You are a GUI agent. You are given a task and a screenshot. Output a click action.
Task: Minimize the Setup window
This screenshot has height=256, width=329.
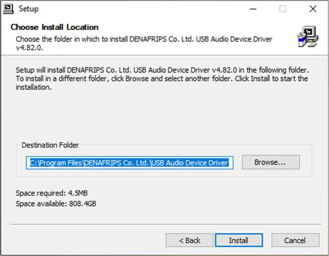tap(253, 9)
